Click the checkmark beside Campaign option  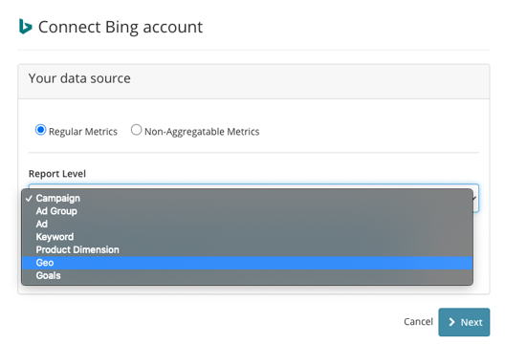[x=29, y=198]
